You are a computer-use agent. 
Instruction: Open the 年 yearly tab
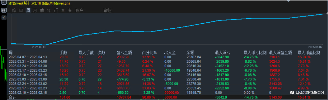(x=49, y=10)
